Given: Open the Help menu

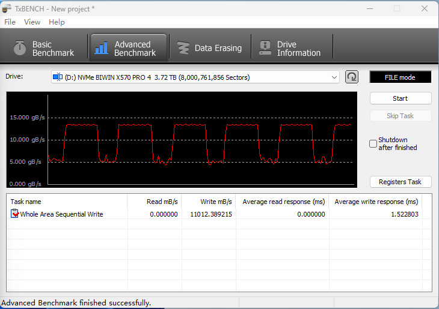Looking at the screenshot, I should [57, 22].
